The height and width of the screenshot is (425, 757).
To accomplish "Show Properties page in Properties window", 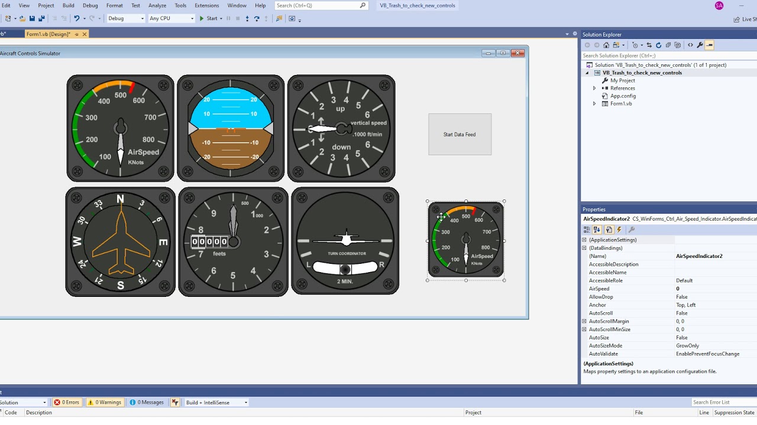I will [609, 230].
